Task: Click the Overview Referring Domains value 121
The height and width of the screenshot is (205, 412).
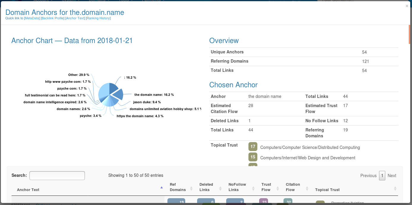Action: pyautogui.click(x=365, y=61)
